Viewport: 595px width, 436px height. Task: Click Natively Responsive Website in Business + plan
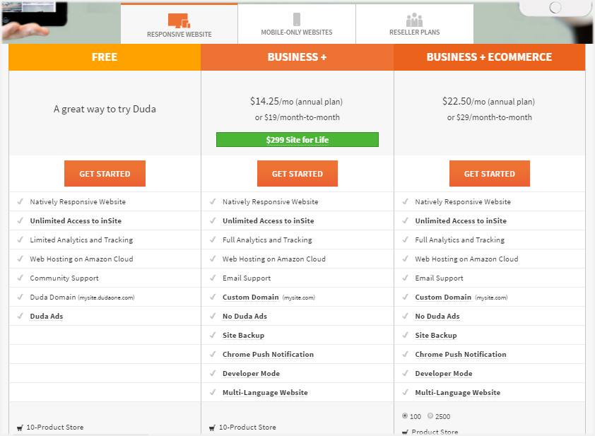pyautogui.click(x=270, y=202)
